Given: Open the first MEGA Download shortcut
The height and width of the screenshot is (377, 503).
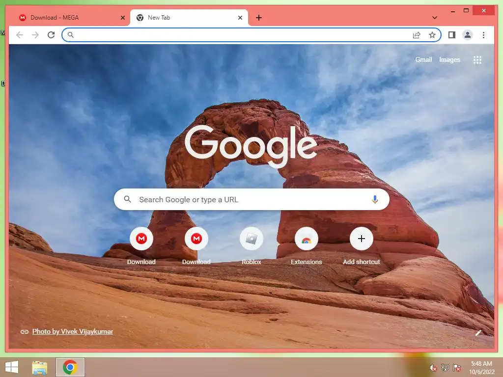Looking at the screenshot, I should point(141,239).
